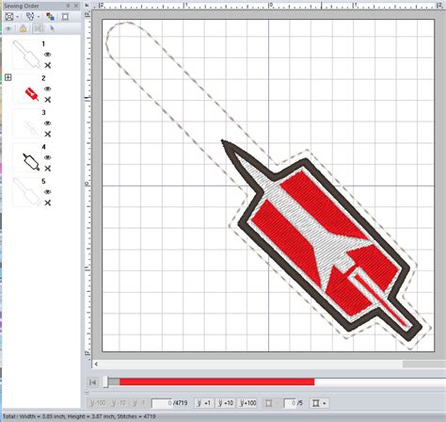446x422 pixels.
Task: Click the horizontal scrollbar left arrow
Action: pyautogui.click(x=96, y=364)
